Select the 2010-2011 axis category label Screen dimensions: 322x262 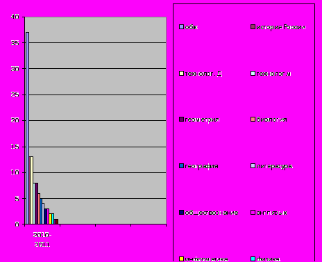(x=42, y=240)
